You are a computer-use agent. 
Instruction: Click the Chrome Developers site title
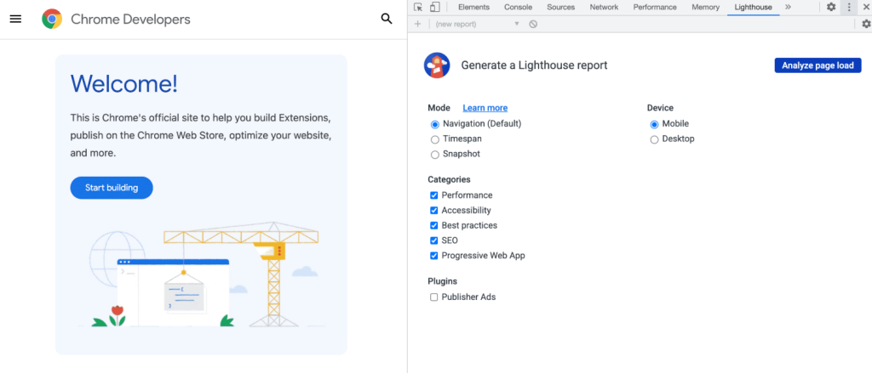130,20
